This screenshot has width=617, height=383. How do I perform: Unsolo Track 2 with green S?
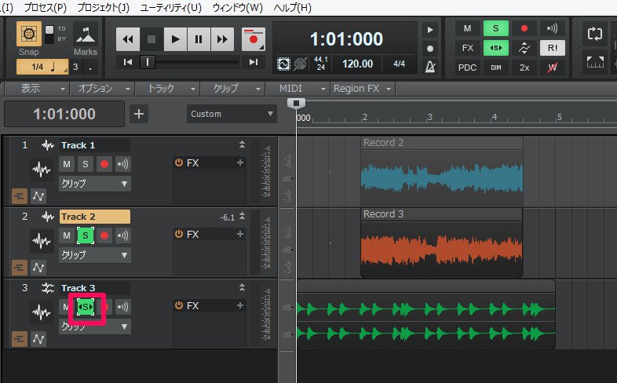point(86,235)
